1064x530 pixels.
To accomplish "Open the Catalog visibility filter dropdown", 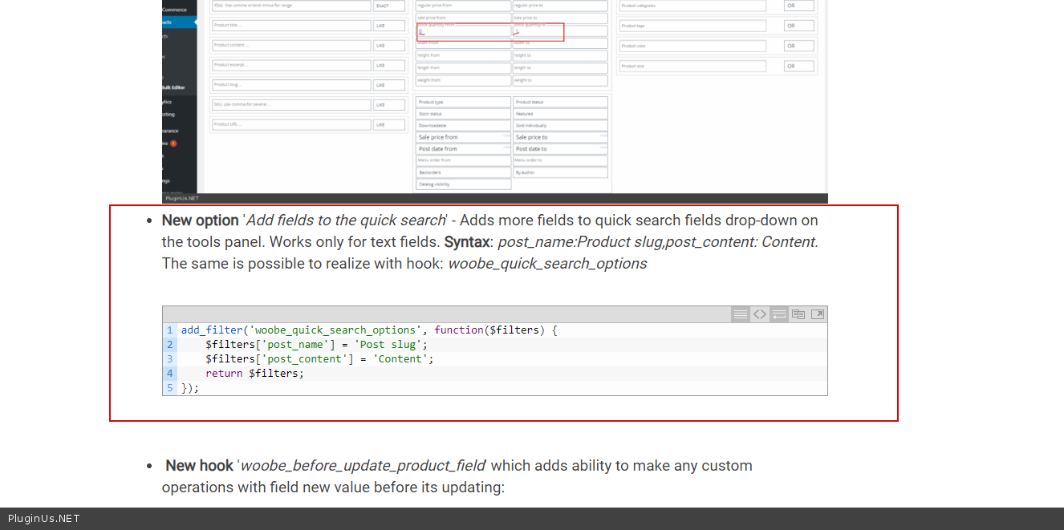I will 463,184.
